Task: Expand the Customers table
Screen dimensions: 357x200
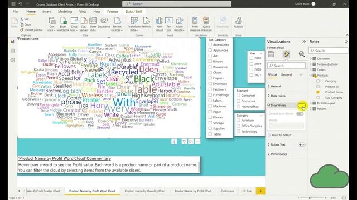Action: point(311,58)
